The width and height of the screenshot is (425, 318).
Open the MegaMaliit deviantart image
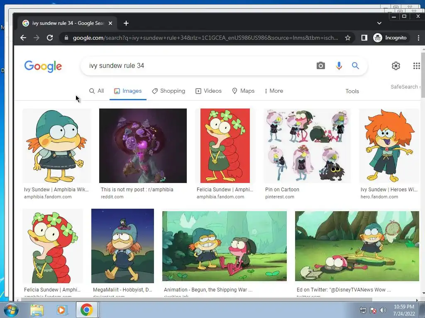(x=122, y=246)
